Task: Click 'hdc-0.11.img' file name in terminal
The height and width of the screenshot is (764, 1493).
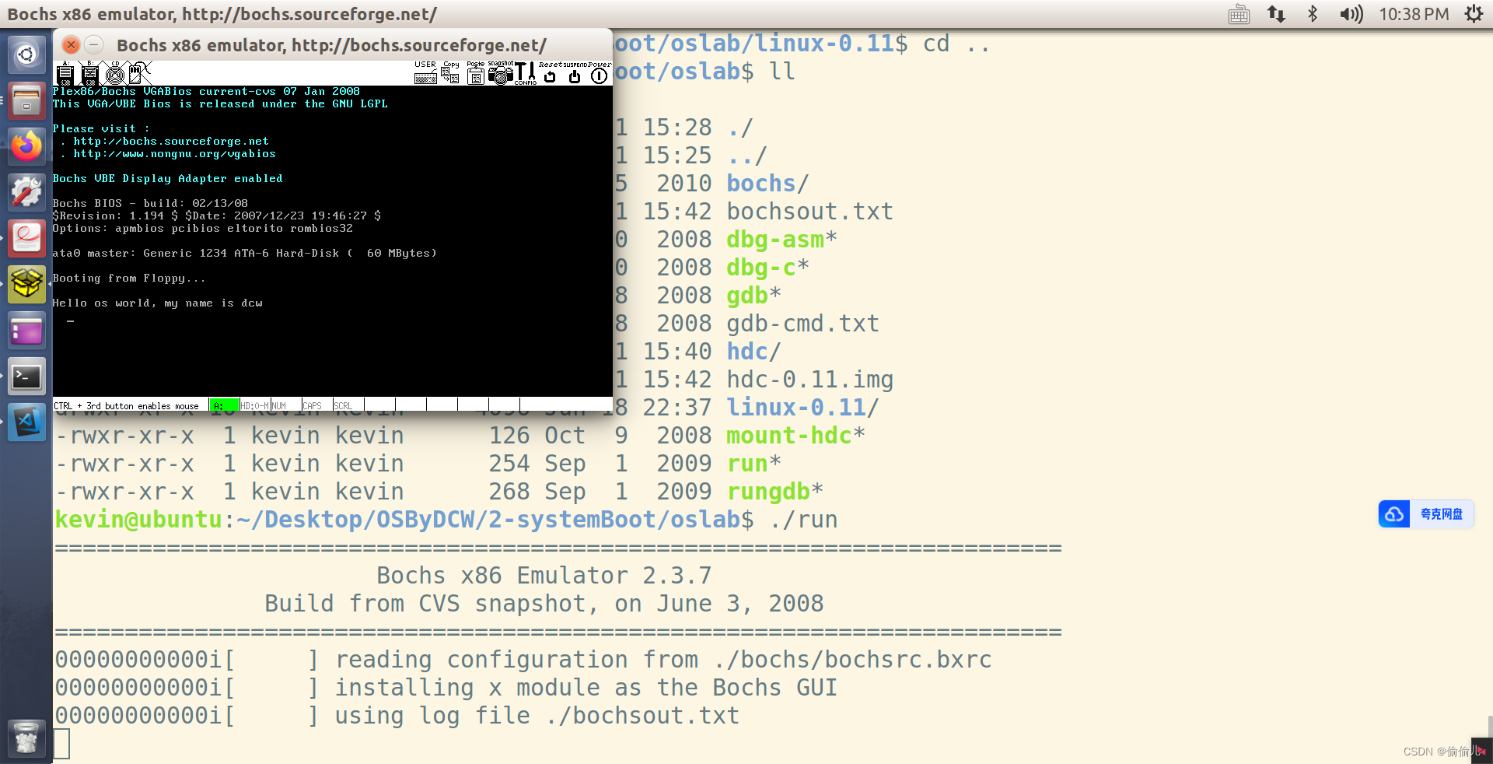Action: coord(809,380)
